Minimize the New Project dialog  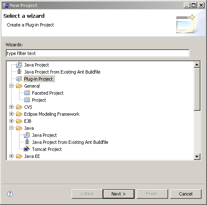[x=187, y=5]
